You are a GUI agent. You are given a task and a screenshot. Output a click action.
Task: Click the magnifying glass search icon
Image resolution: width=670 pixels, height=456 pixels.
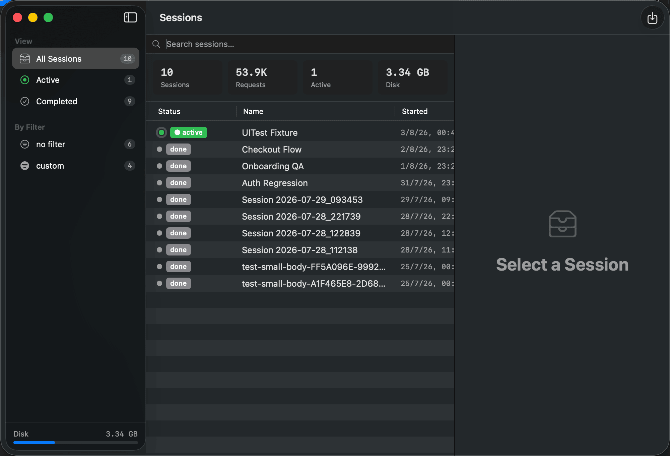click(156, 44)
